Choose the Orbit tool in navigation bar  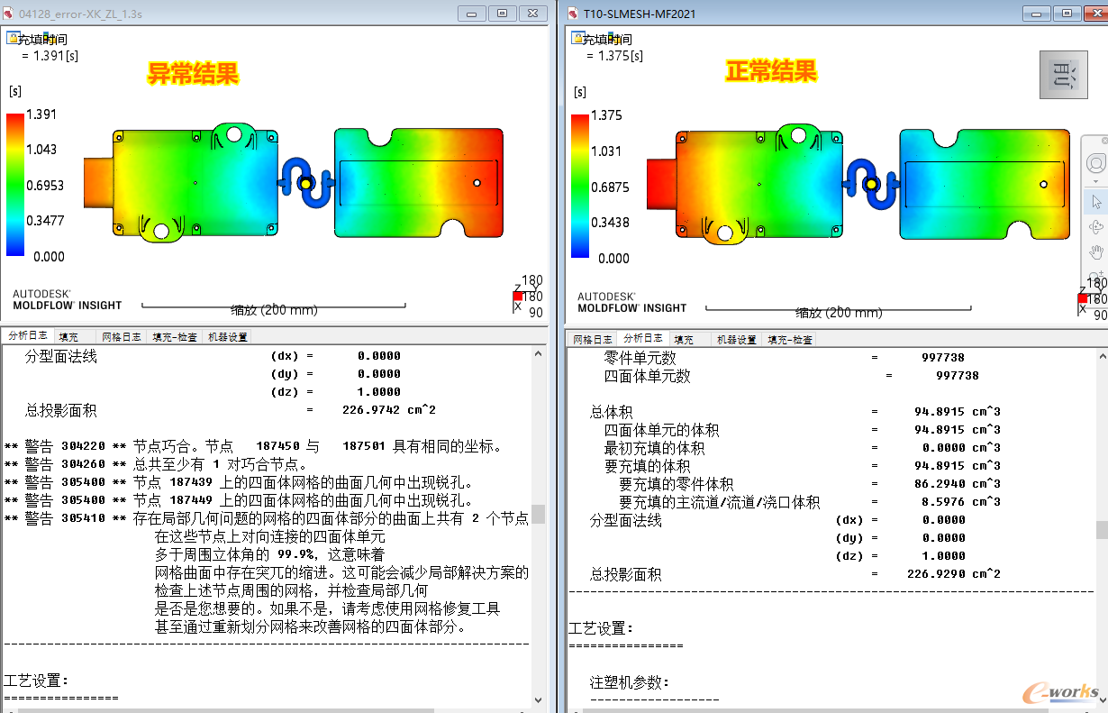1096,226
